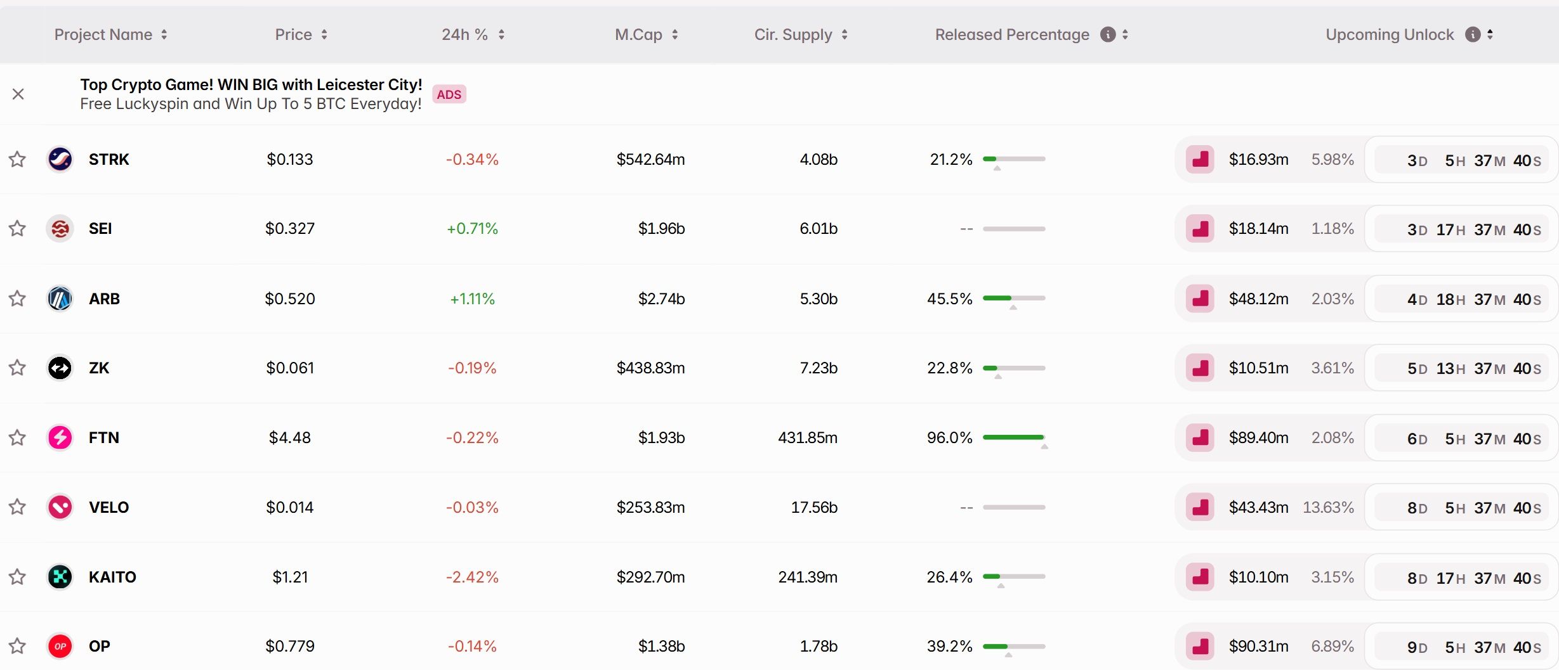Click the STRK token logo icon
The height and width of the screenshot is (670, 1559).
[60, 159]
